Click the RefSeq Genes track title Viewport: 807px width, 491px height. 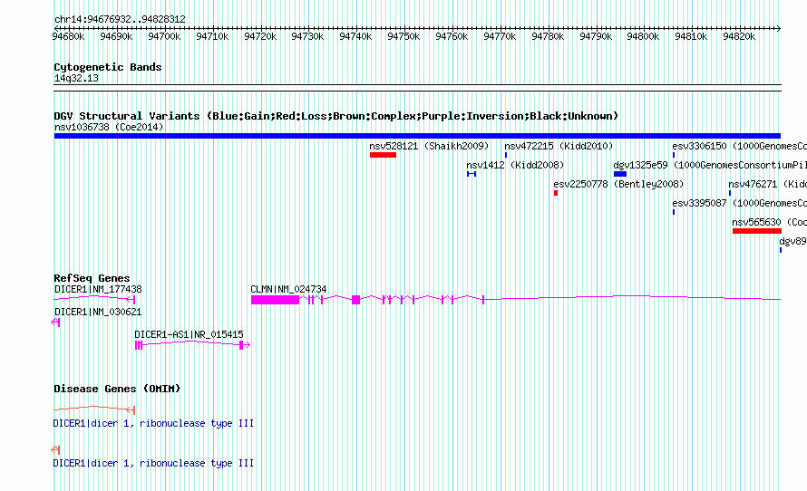click(x=92, y=278)
